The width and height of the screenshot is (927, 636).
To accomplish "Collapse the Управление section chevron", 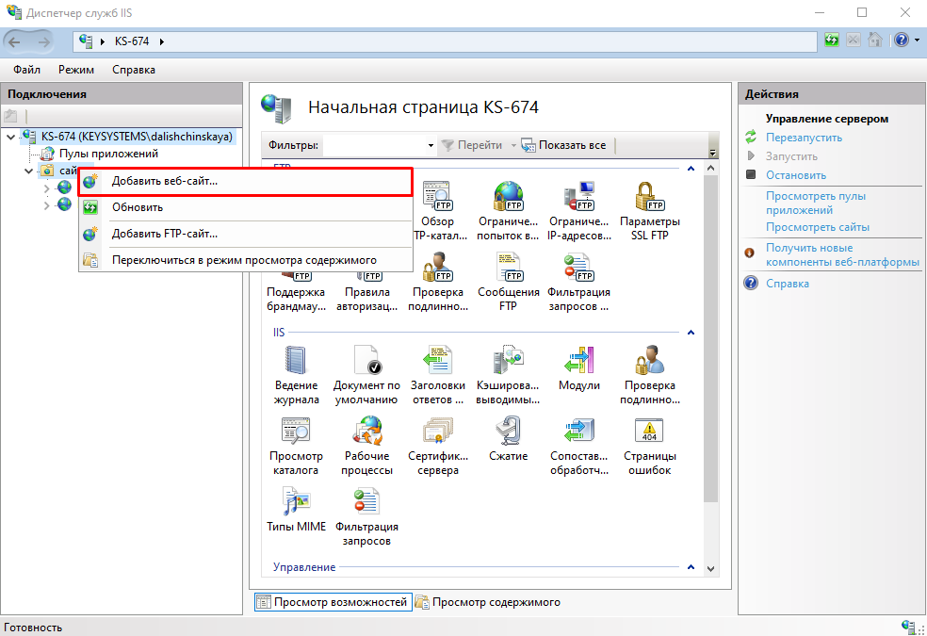I will point(691,567).
